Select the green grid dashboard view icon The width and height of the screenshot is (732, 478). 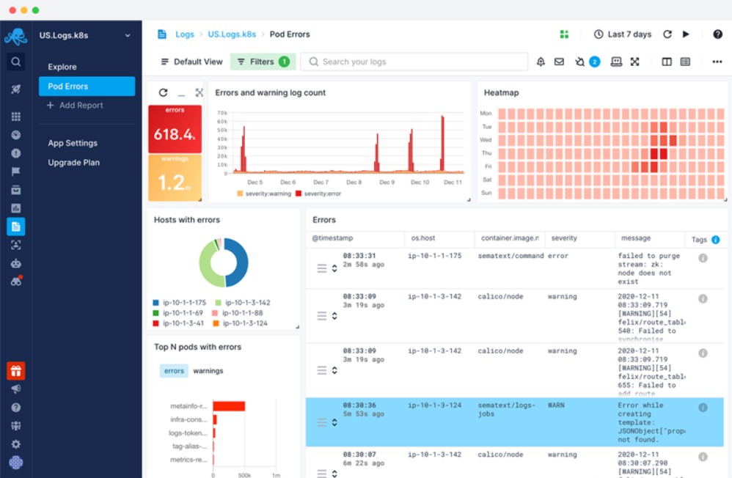(563, 34)
